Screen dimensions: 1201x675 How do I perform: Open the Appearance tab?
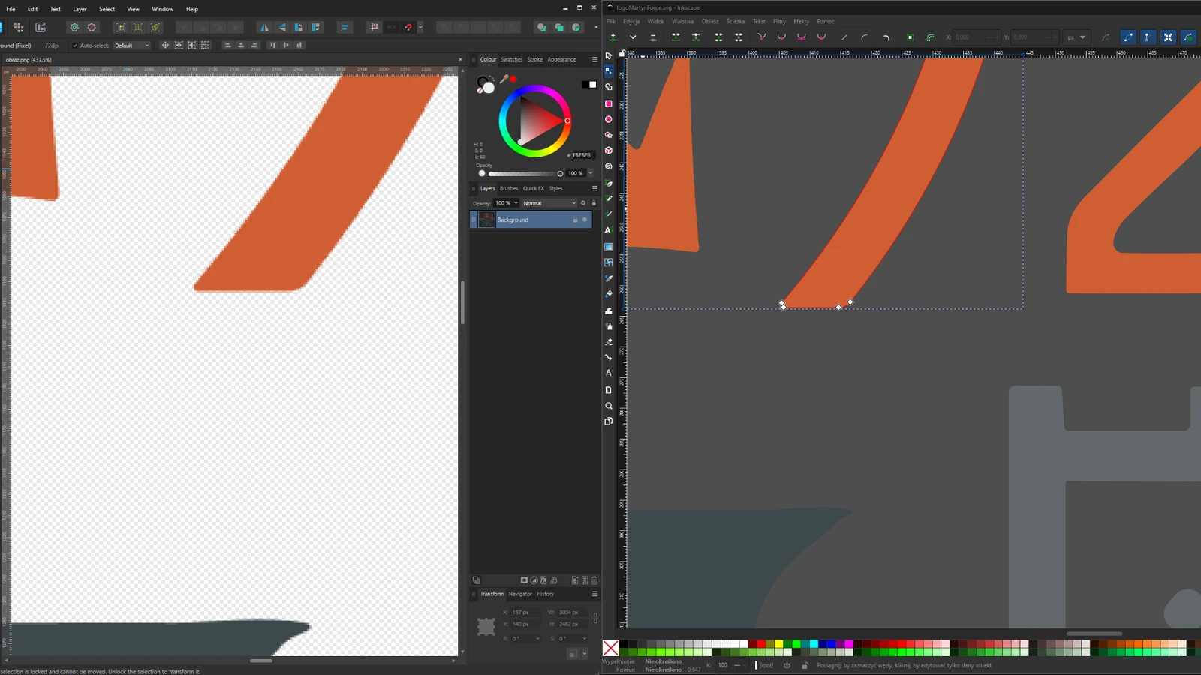point(561,59)
